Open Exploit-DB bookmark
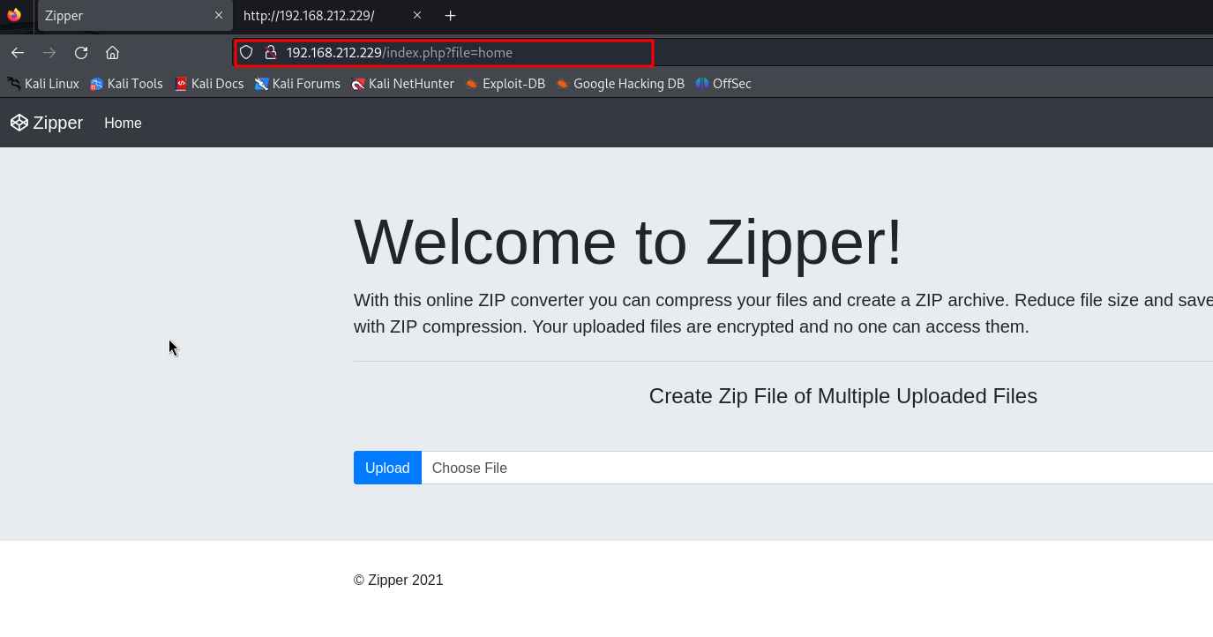This screenshot has height=637, width=1213. pyautogui.click(x=505, y=84)
